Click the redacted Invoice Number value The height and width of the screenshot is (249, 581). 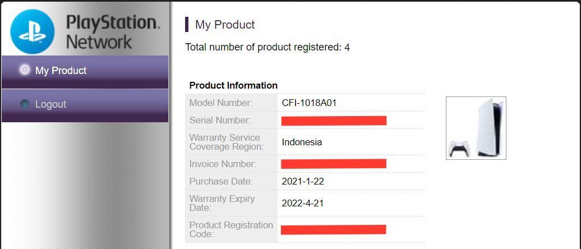(x=334, y=164)
